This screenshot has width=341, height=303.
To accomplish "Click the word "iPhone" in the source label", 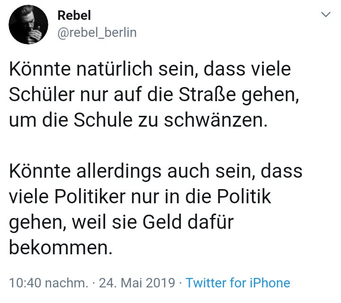I will click(x=269, y=283).
